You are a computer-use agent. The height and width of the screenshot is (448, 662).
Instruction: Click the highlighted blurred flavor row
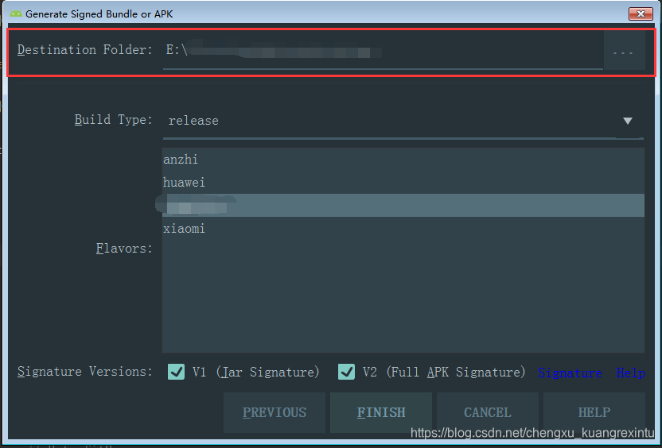[x=403, y=206]
